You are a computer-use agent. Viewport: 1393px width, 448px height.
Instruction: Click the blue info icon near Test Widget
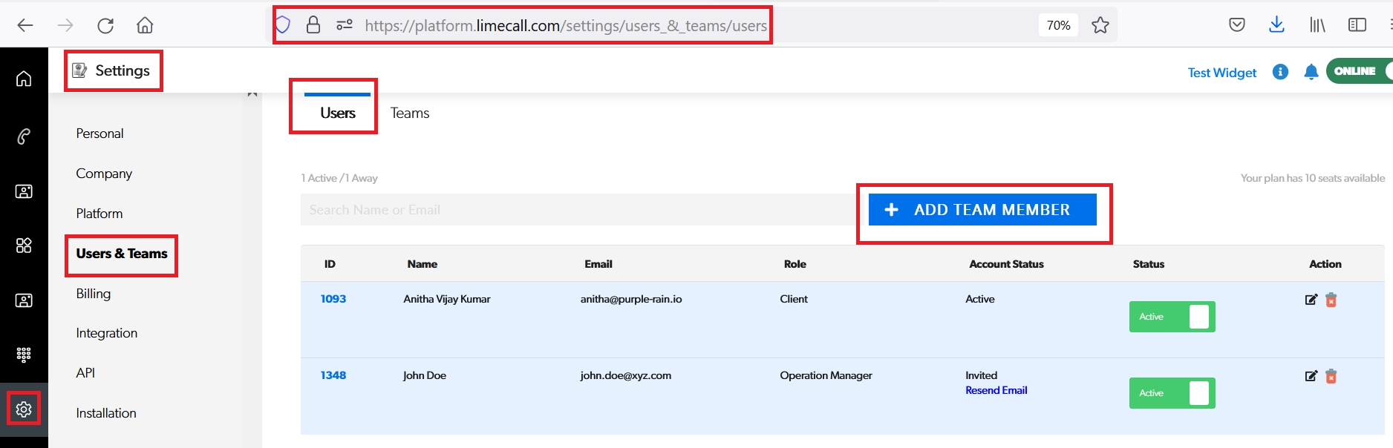tap(1280, 72)
